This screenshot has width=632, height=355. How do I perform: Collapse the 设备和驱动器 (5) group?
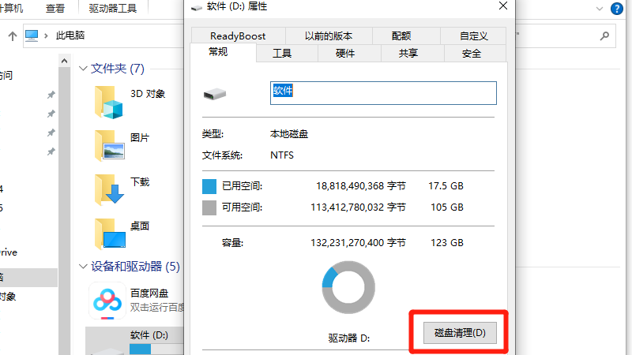[84, 267]
